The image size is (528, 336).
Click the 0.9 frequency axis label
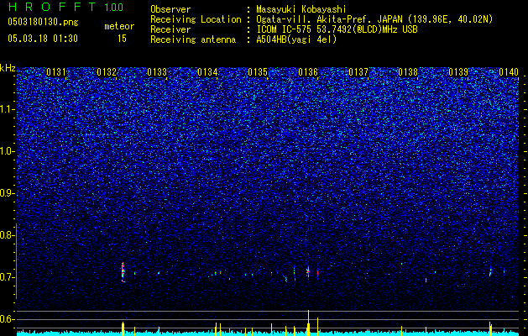pos(7,193)
